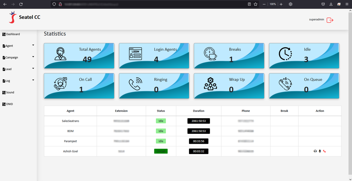Screen dimensions: 352x181
Task: Click the browser settings gear icon
Action: [290, 4]
